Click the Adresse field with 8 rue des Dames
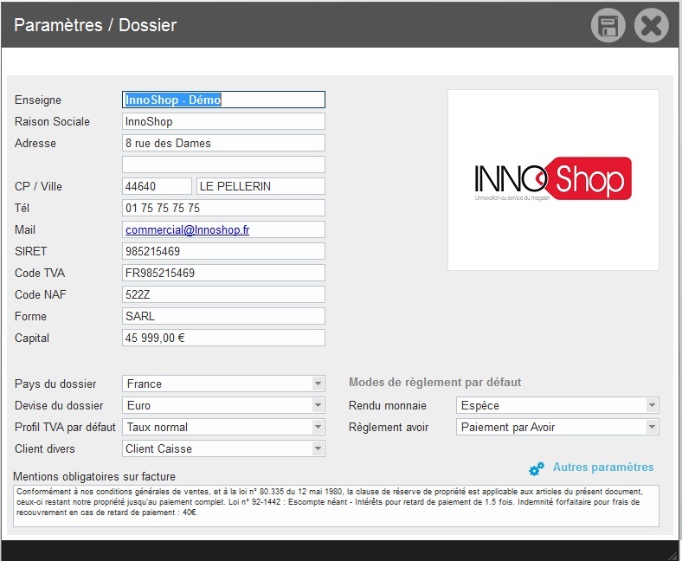The width and height of the screenshot is (682, 561). pos(223,143)
